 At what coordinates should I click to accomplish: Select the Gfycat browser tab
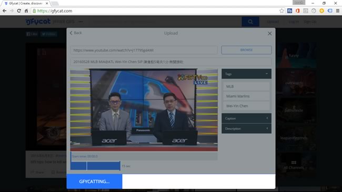[x=26, y=3]
